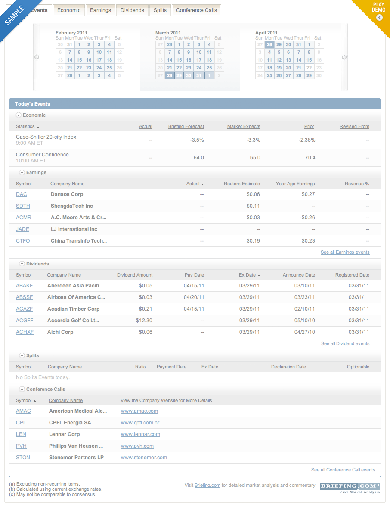390x508 pixels.
Task: Sort Conference Calls by Symbol column
Action: (26, 400)
